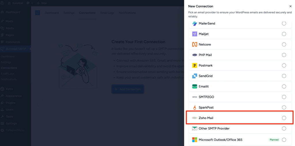Click the SMTP2GO logo icon
The height and width of the screenshot is (146, 295).
click(194, 97)
